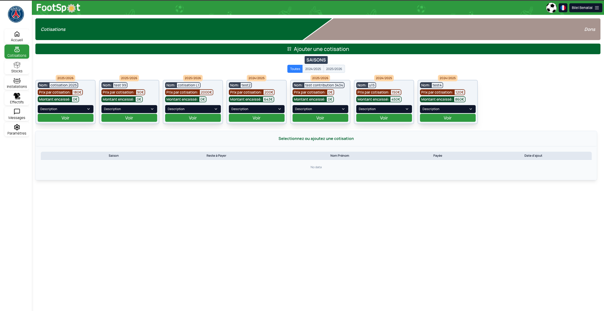Click the '150€' price on u15 card
This screenshot has height=311, width=604.
396,92
